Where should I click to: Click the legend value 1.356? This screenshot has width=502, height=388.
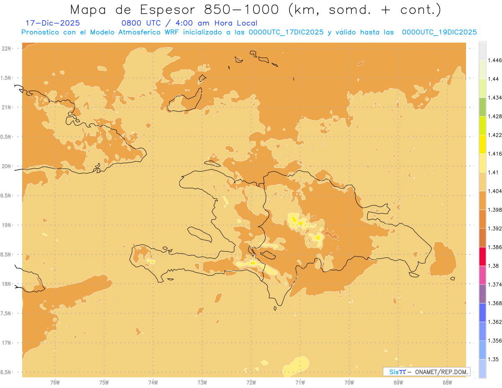coord(495,341)
